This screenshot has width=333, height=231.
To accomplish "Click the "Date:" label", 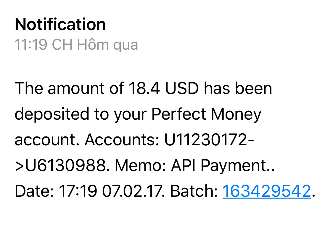I will [34, 191].
